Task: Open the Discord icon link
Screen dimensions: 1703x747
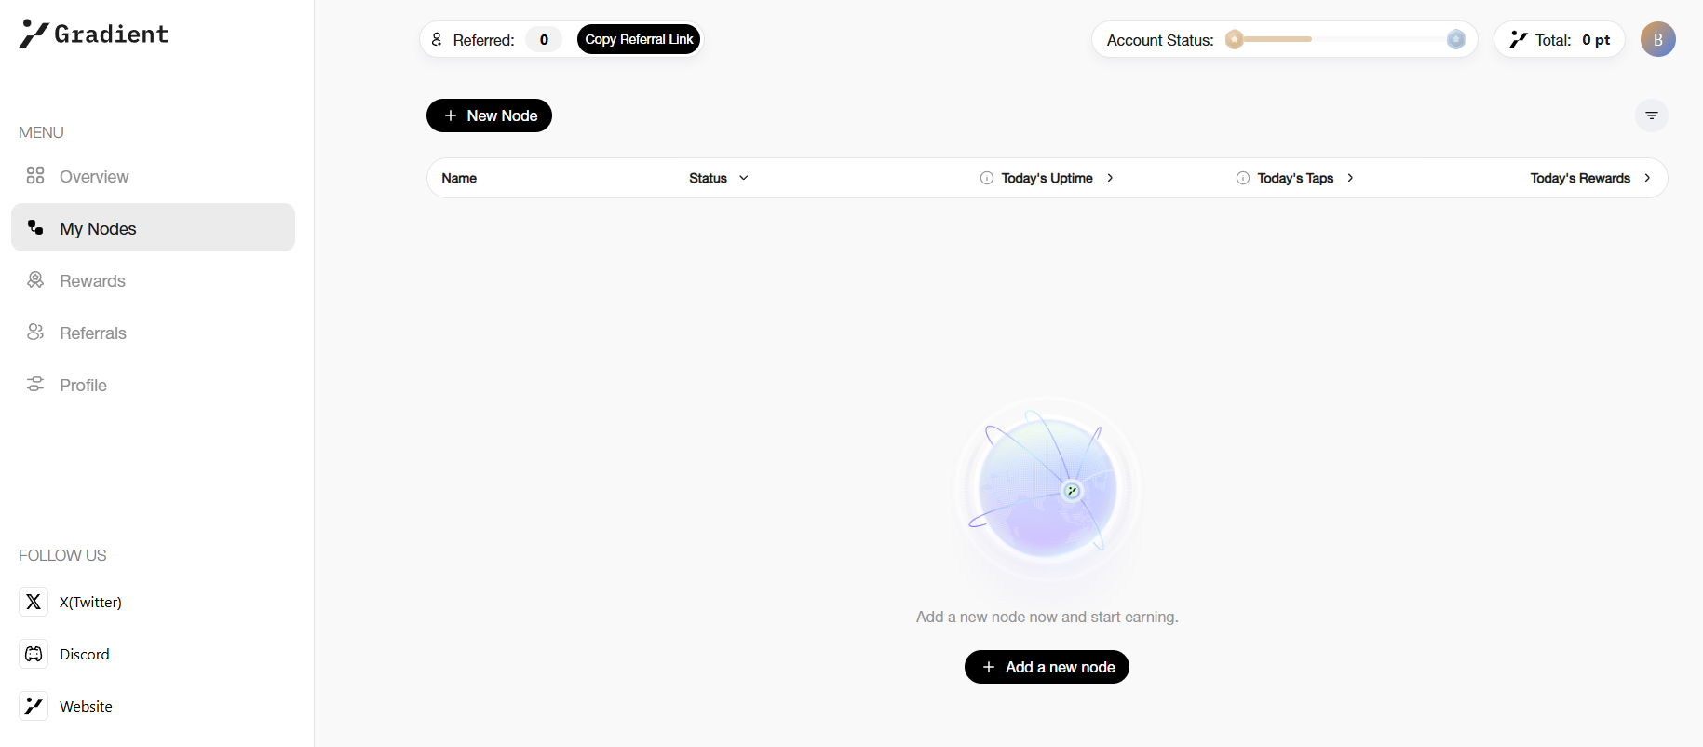Action: click(34, 654)
